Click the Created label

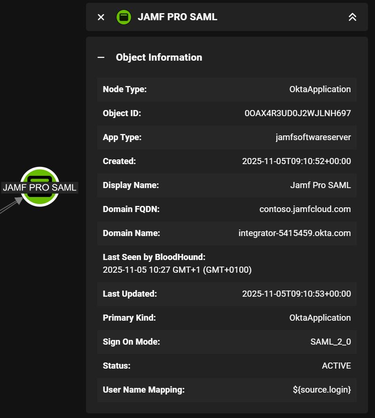click(119, 161)
